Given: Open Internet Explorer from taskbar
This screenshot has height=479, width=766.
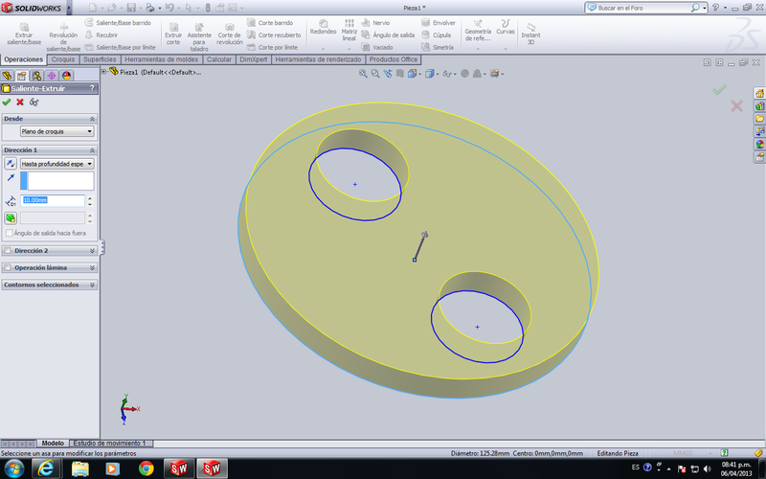Looking at the screenshot, I should (45, 468).
